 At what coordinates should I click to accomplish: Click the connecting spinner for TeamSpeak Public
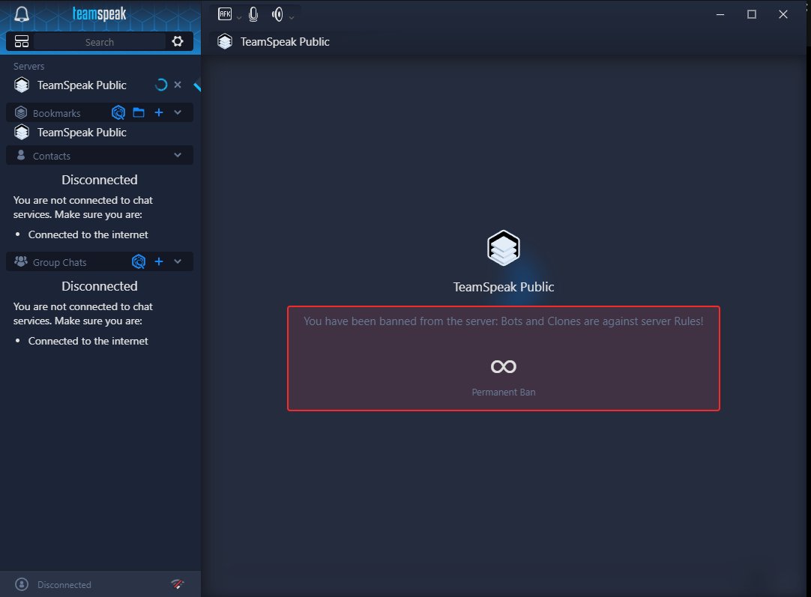(x=161, y=85)
